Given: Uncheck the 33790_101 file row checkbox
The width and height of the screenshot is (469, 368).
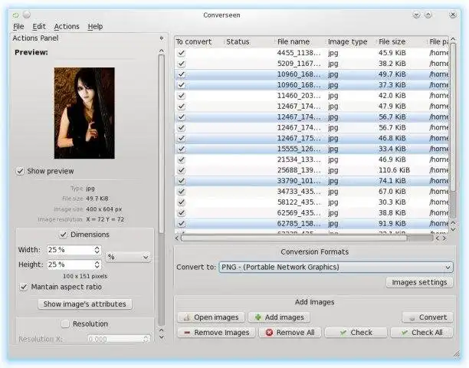Looking at the screenshot, I should [x=181, y=181].
